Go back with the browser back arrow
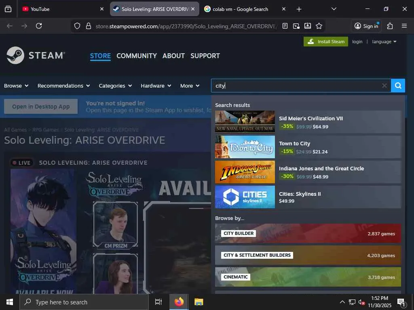This screenshot has width=414, height=310. point(10,26)
